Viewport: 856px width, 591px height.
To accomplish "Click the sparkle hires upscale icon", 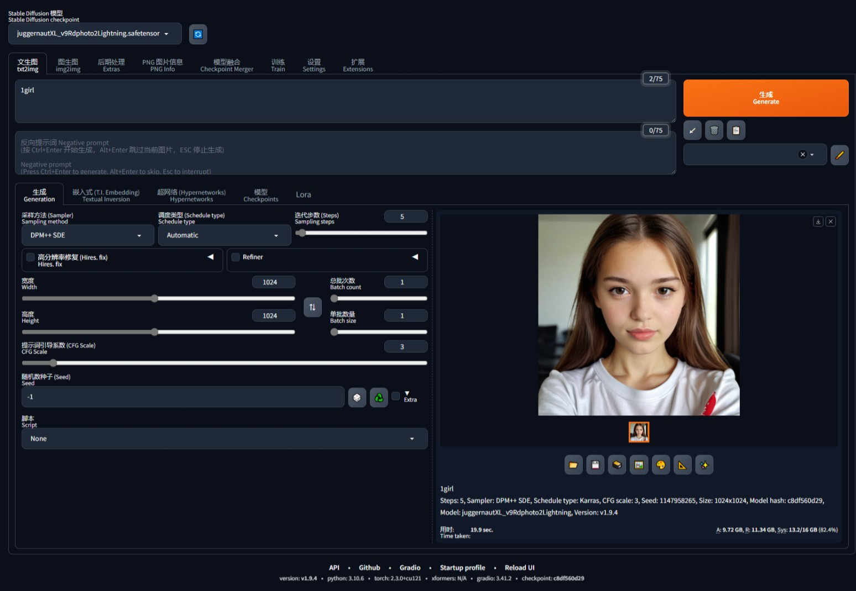I will coord(704,465).
